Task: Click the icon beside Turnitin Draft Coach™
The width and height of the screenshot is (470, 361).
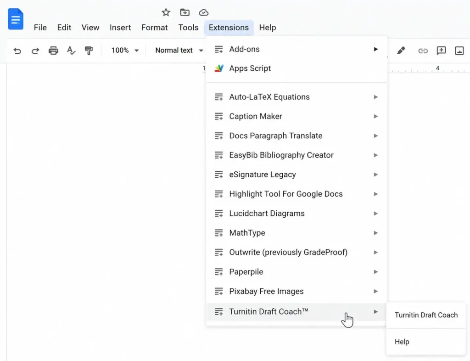Action: click(219, 312)
